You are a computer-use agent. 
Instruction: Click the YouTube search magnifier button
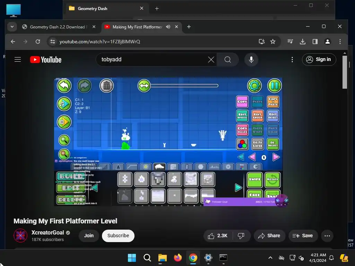pyautogui.click(x=227, y=60)
